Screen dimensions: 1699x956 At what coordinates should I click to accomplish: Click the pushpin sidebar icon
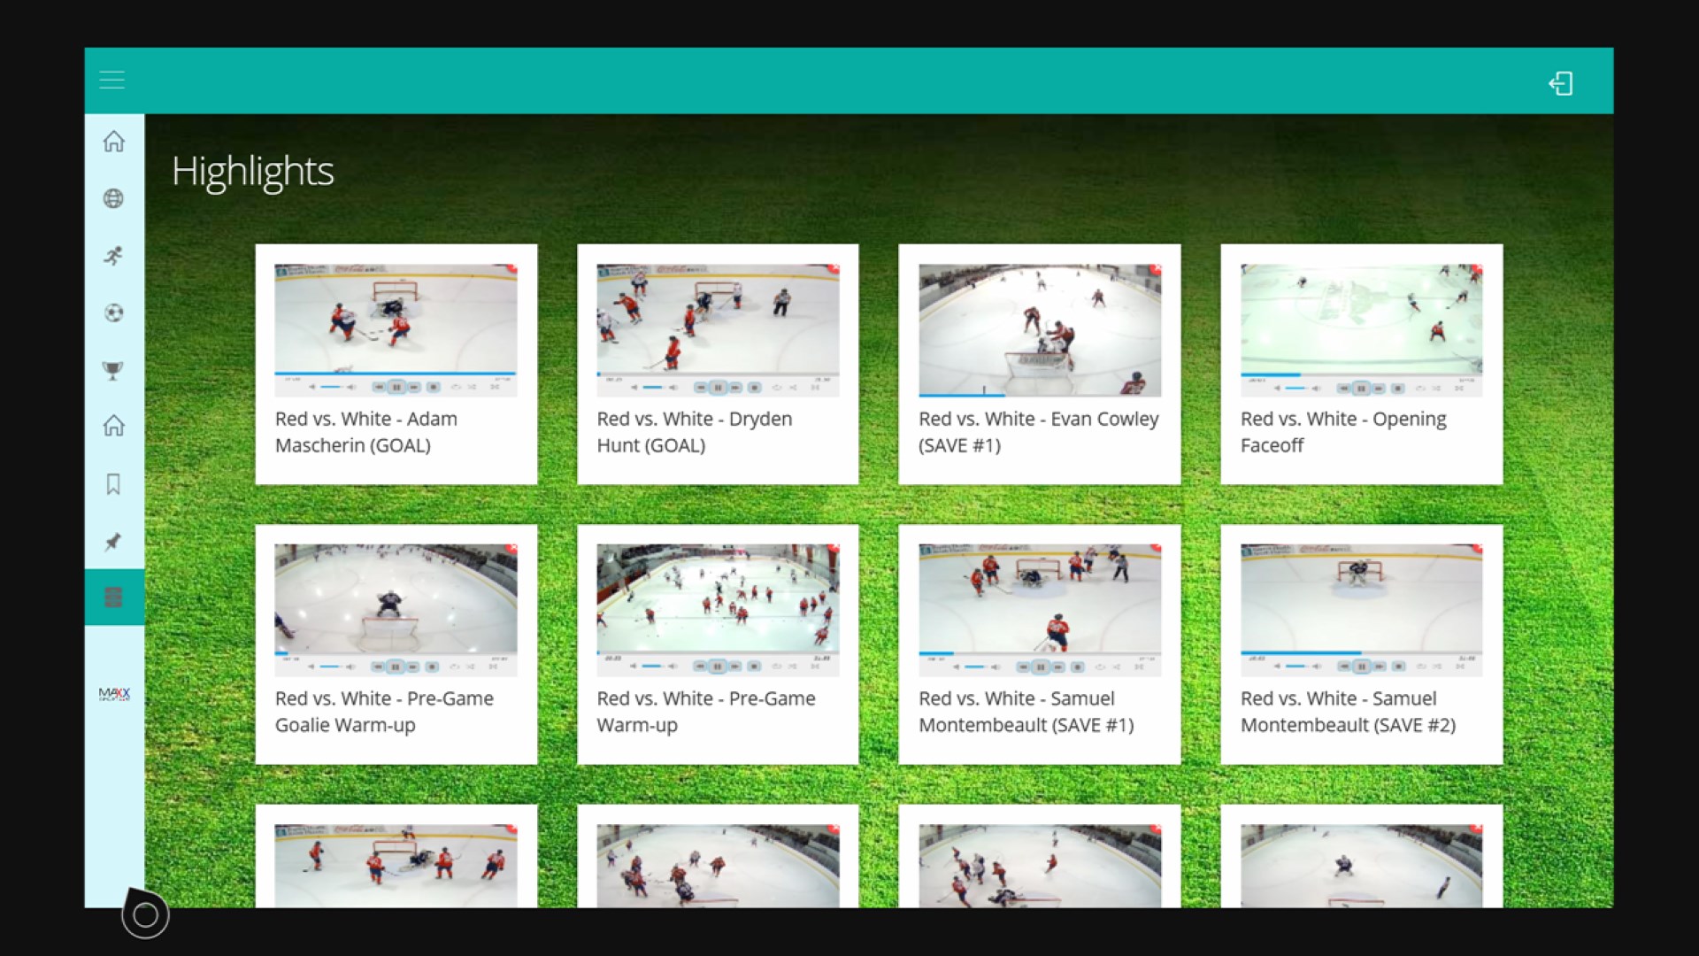113,542
